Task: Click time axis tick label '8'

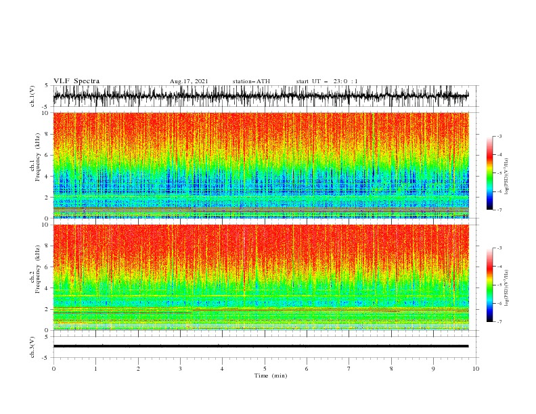Action: point(391,369)
